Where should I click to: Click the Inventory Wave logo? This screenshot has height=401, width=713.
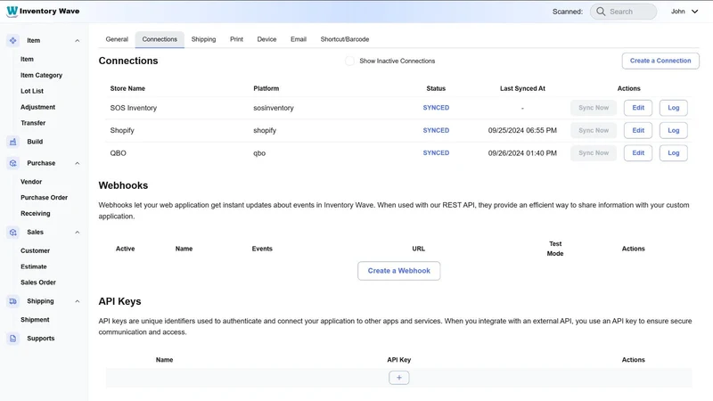pyautogui.click(x=43, y=11)
